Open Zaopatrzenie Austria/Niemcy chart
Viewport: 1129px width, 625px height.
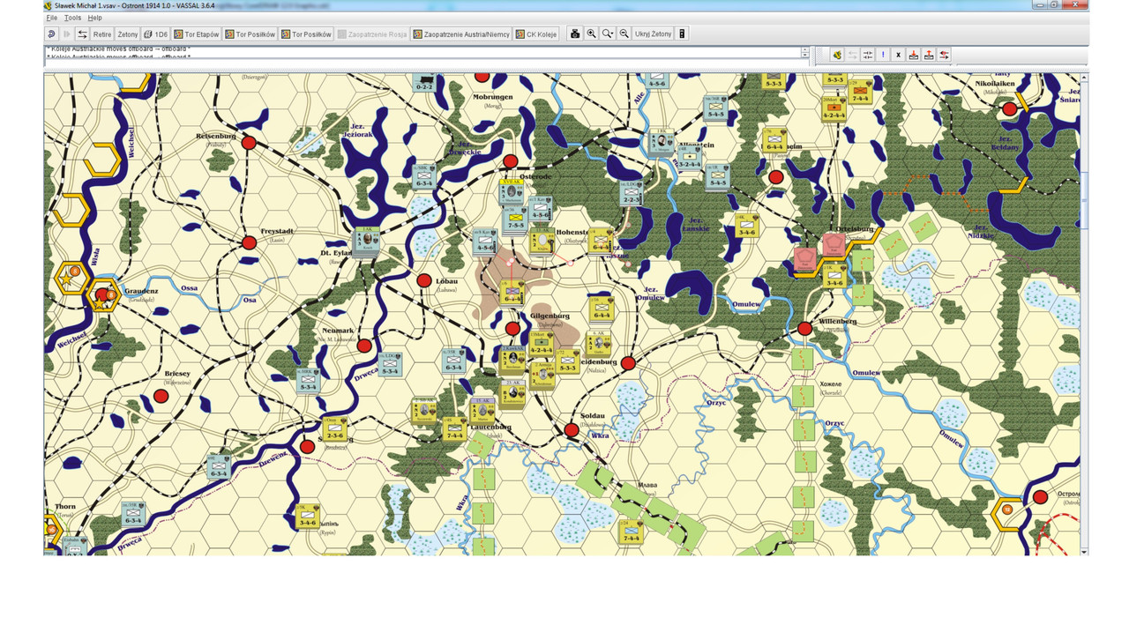(x=461, y=34)
